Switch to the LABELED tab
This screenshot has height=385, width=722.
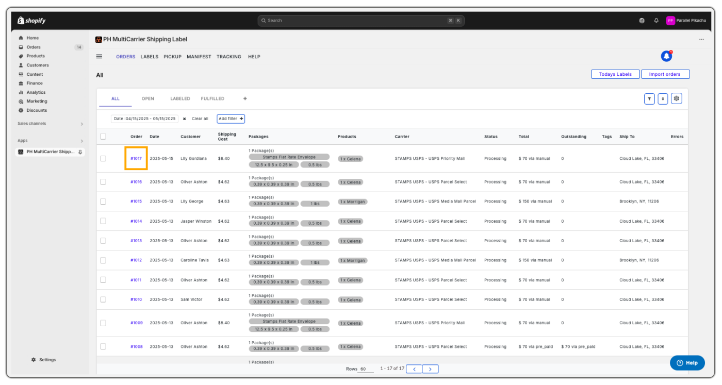coord(180,98)
